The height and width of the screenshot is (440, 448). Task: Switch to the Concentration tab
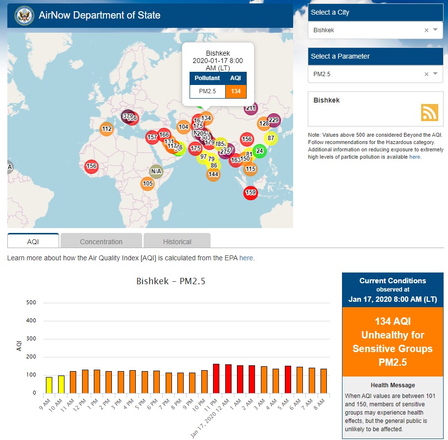101,241
